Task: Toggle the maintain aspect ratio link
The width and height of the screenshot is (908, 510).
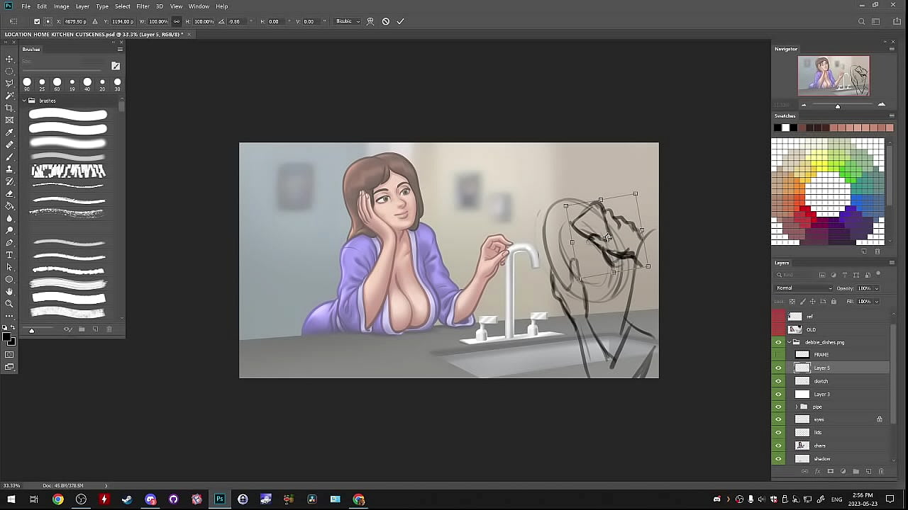Action: 177,21
